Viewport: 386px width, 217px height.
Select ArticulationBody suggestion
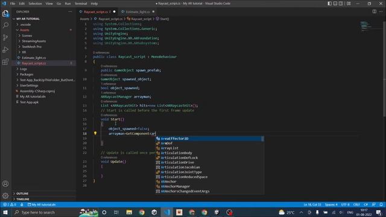(209, 153)
